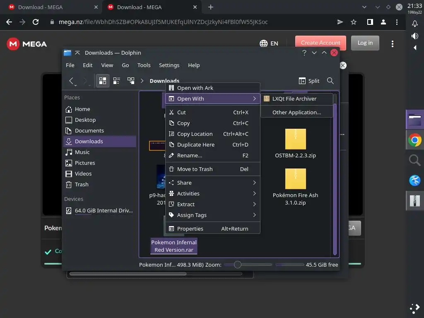This screenshot has width=424, height=318.
Task: Adjust the Dolphin zoom slider handle
Action: (x=237, y=265)
